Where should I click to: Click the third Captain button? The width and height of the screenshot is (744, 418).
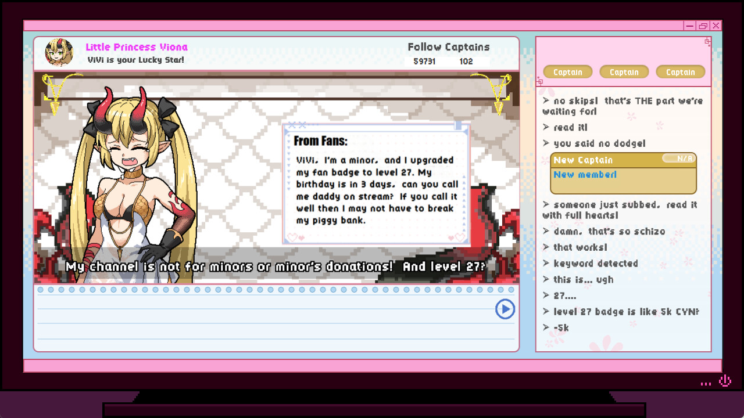[680, 71]
